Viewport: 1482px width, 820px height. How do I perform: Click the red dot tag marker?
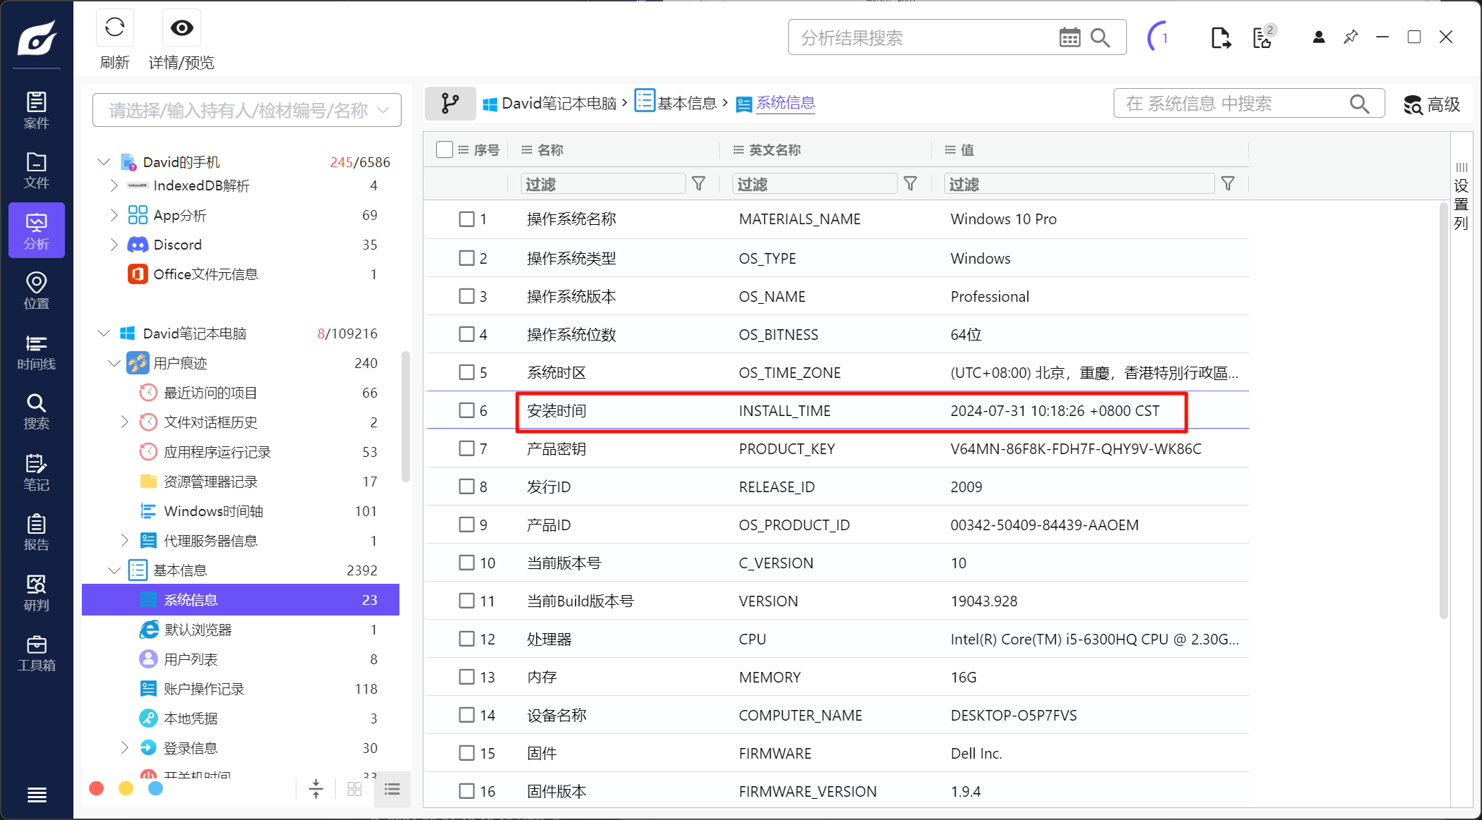[97, 788]
